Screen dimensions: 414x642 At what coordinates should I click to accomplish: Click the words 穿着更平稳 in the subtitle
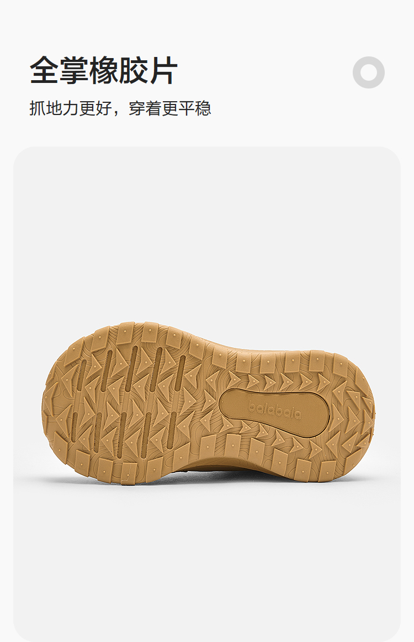[170, 108]
